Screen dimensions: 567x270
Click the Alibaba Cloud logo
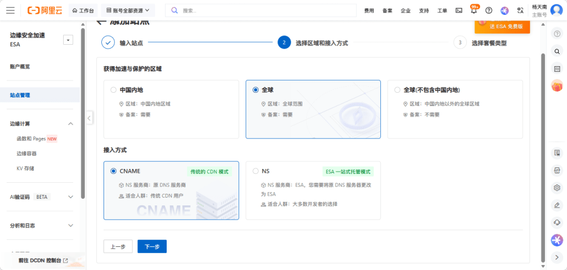pos(45,10)
